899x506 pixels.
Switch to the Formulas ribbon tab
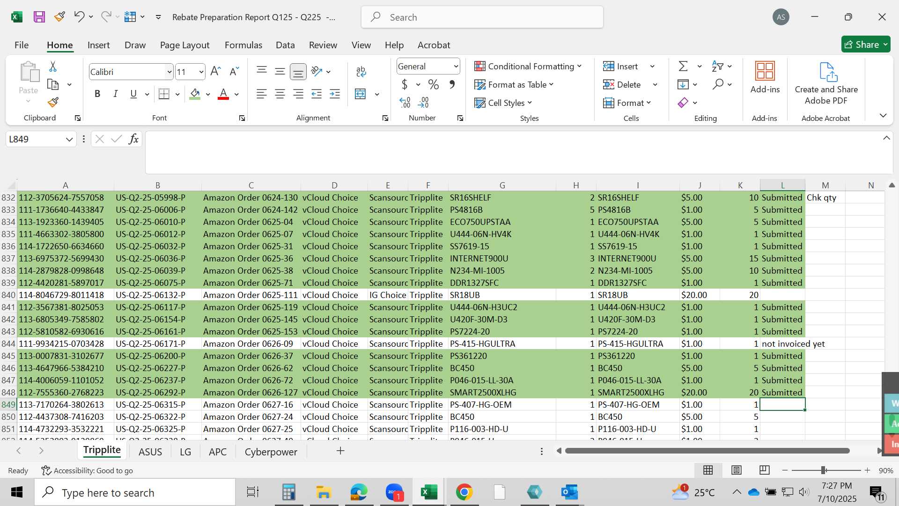pyautogui.click(x=243, y=45)
